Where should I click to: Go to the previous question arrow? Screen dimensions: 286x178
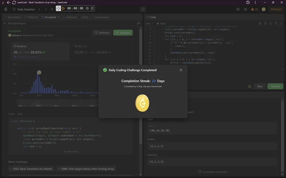point(40,9)
